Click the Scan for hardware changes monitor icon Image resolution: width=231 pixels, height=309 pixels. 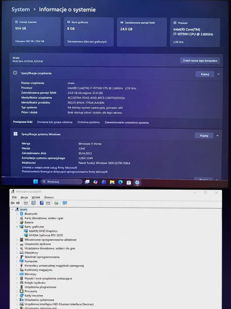coord(65,203)
